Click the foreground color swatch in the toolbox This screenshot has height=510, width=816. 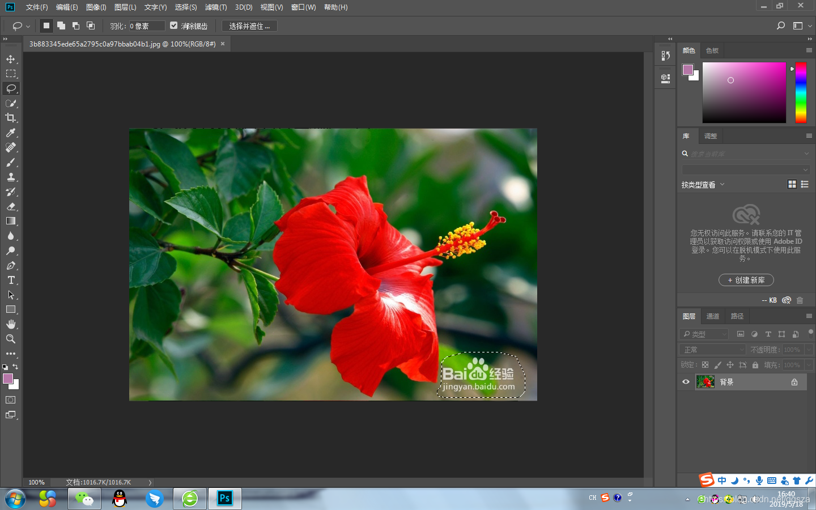(x=8, y=379)
